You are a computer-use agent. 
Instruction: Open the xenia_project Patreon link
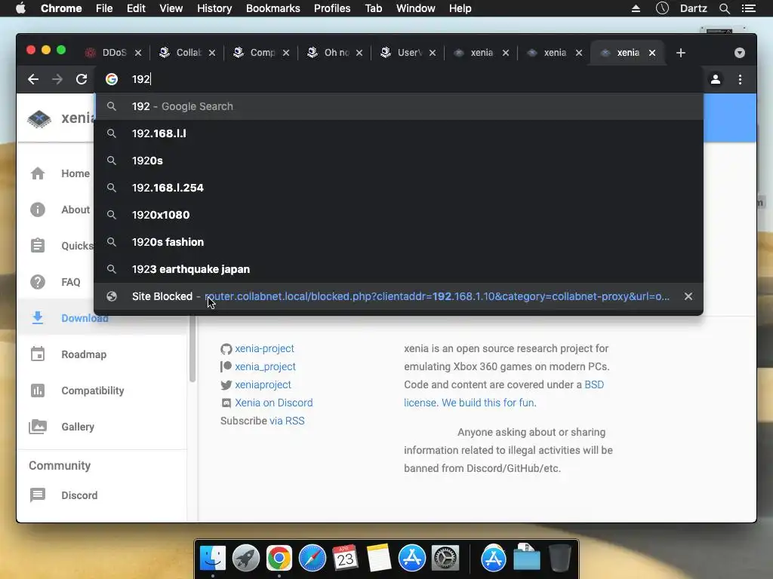point(265,367)
